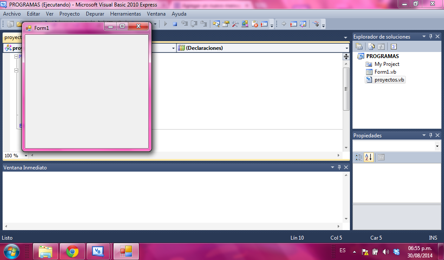
Task: Open the Toolbox hammer and wrench icon
Action: point(235,24)
